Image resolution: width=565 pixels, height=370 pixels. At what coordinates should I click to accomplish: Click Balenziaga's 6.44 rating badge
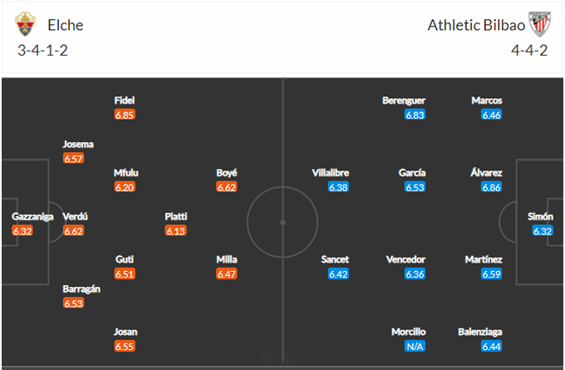tap(491, 346)
